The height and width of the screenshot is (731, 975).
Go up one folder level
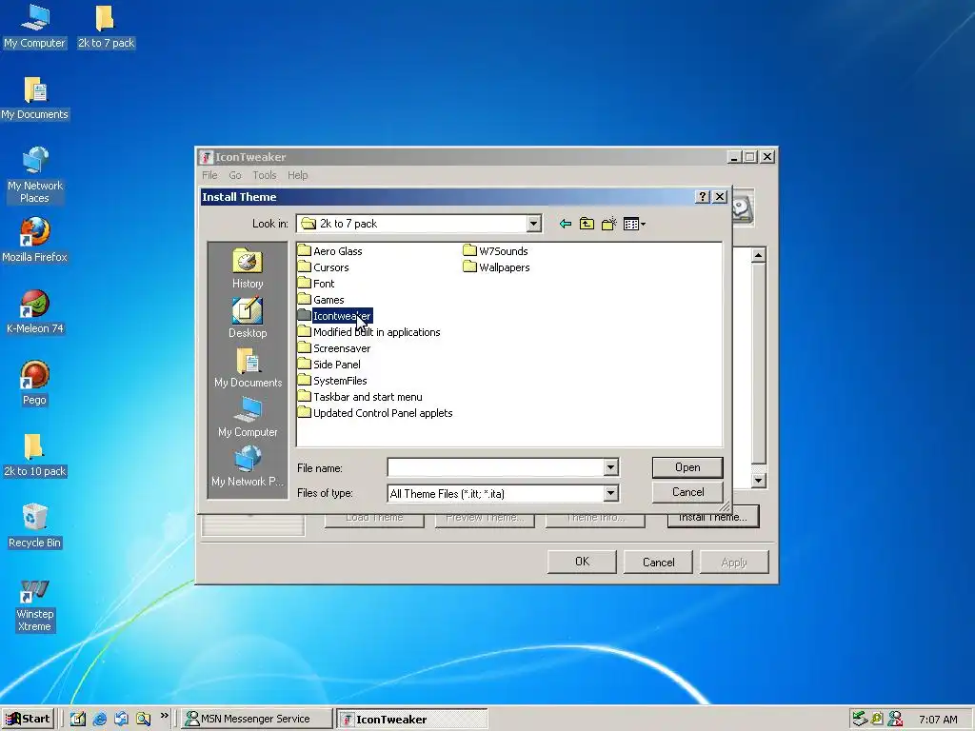point(587,224)
